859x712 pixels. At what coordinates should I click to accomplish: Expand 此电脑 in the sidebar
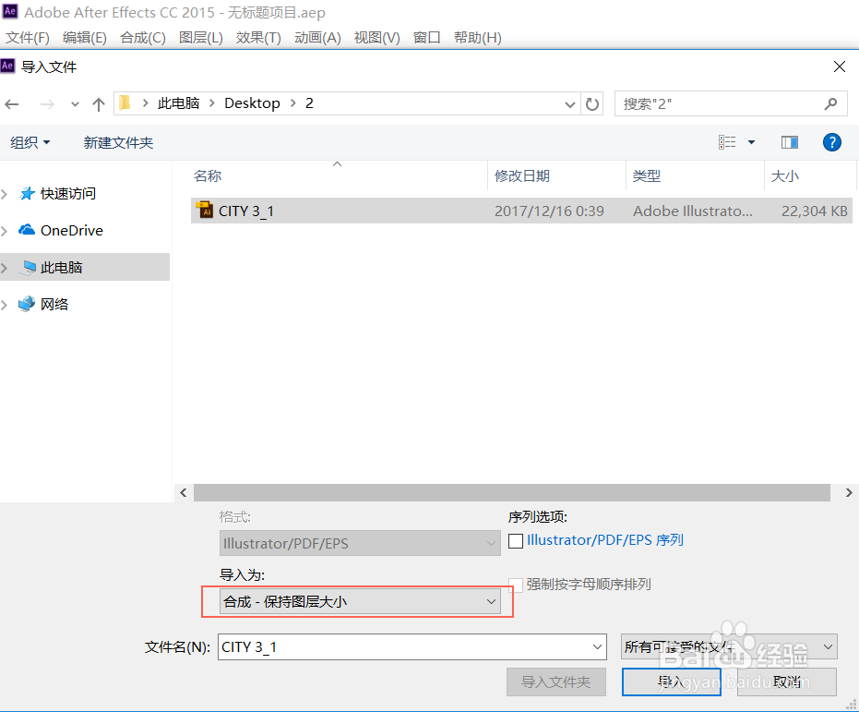click(x=7, y=267)
